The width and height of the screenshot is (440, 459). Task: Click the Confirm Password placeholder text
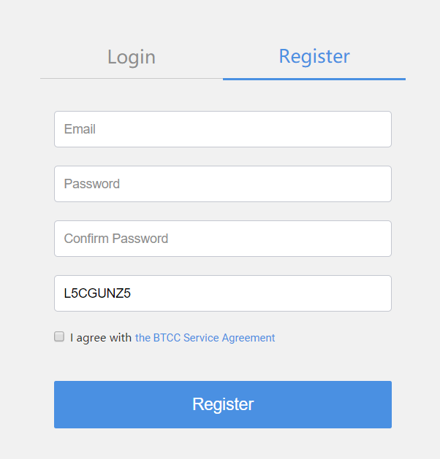tap(116, 239)
